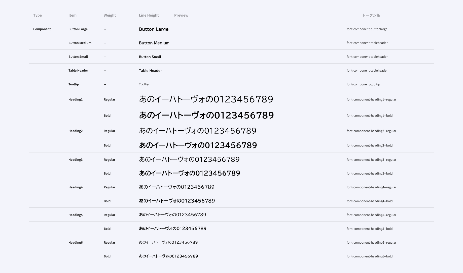
Task: Click the Heading2 Bold preview text
Action: point(198,145)
